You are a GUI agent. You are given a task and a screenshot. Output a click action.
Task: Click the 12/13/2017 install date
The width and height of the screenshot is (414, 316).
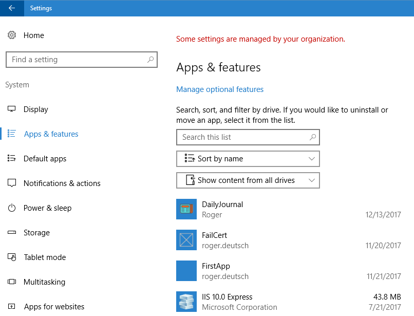383,215
